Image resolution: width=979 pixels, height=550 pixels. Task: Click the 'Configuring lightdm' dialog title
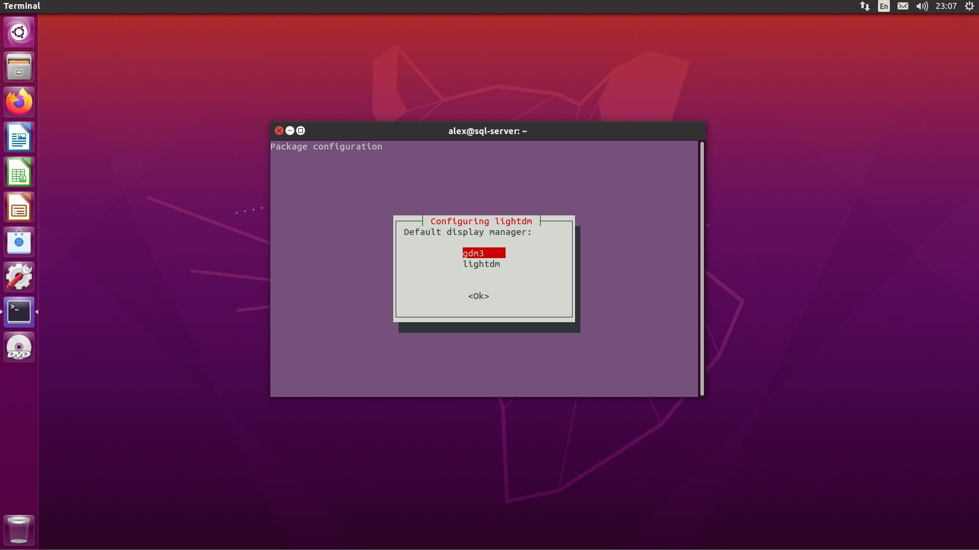point(481,221)
